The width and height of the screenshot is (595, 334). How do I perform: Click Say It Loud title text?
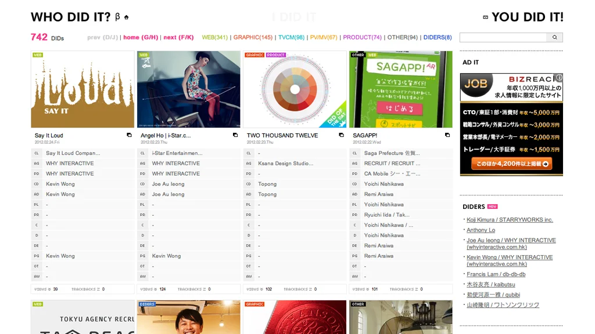pyautogui.click(x=49, y=135)
